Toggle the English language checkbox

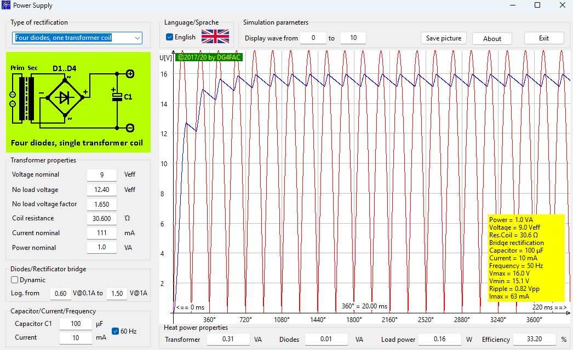(170, 37)
